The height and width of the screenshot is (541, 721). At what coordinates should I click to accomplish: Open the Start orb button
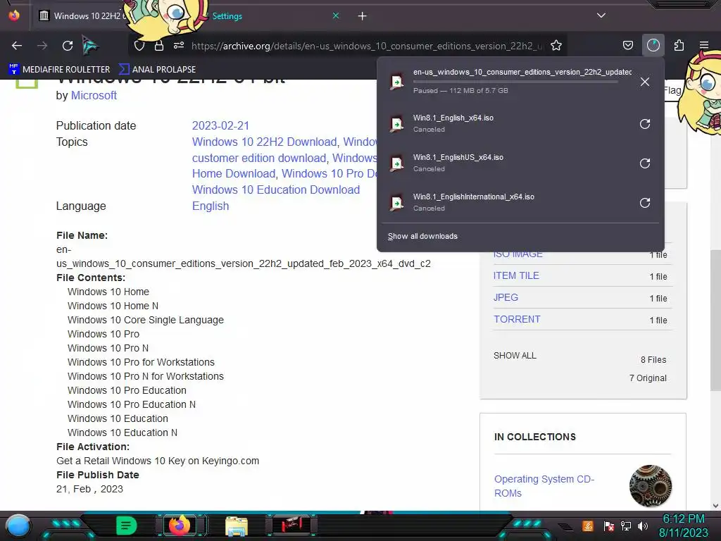(18, 526)
